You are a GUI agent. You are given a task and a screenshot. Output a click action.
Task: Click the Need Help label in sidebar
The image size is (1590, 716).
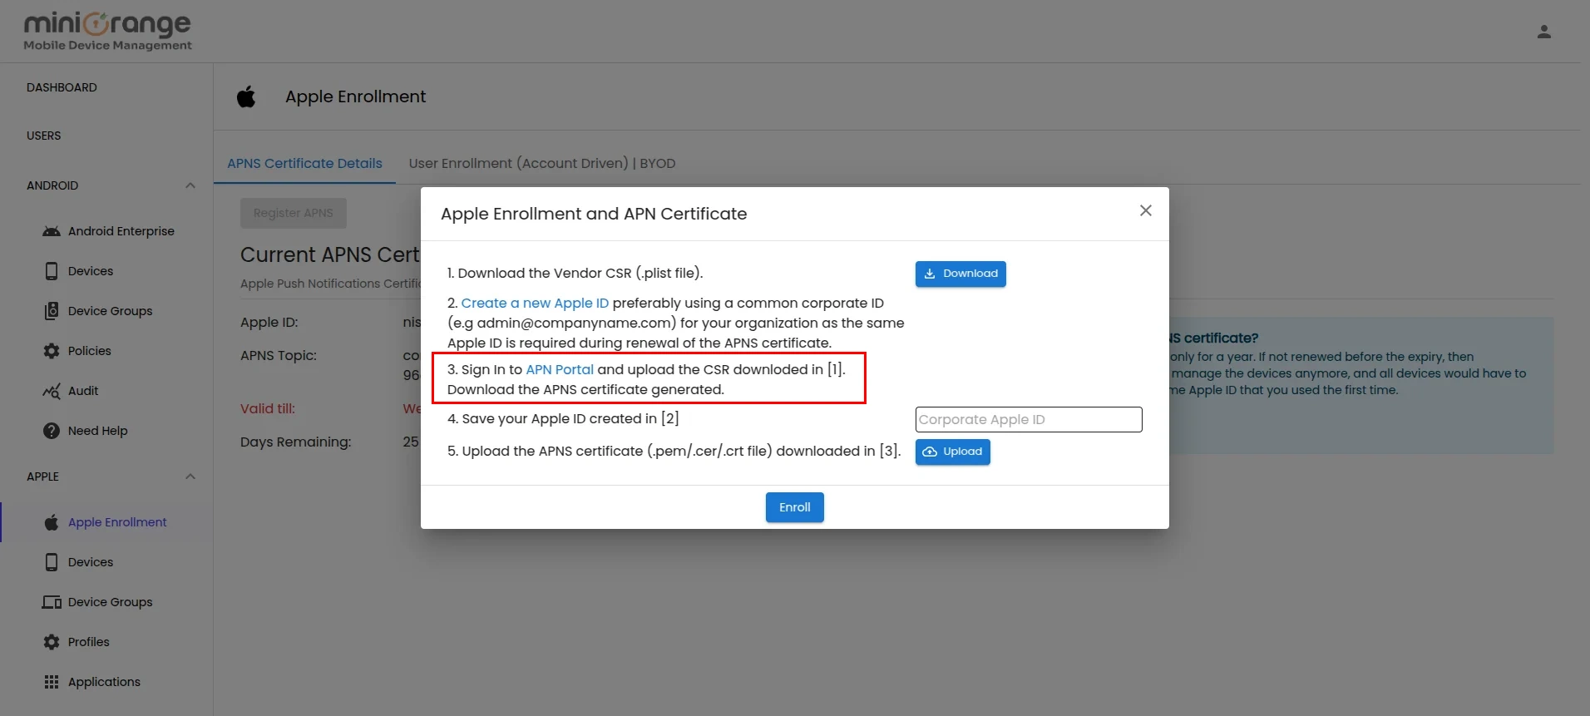click(x=98, y=431)
